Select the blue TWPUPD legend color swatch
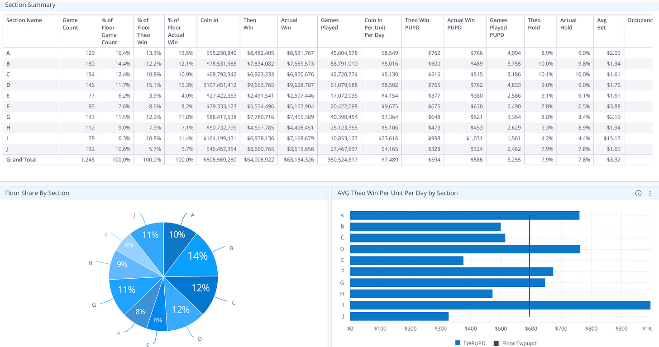 (459, 343)
